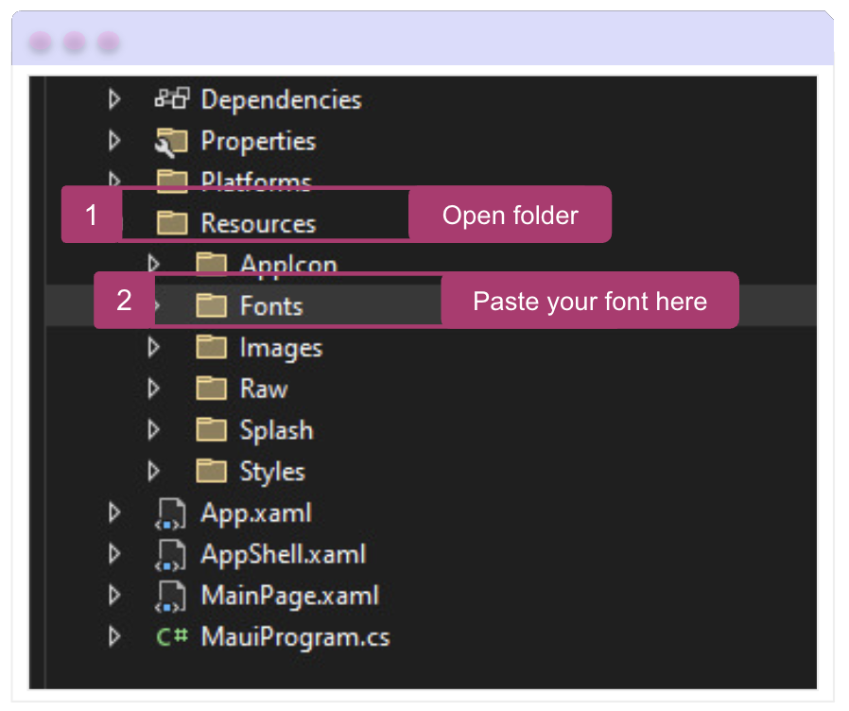
Task: Click the first traffic light dot
Action: click(x=39, y=42)
